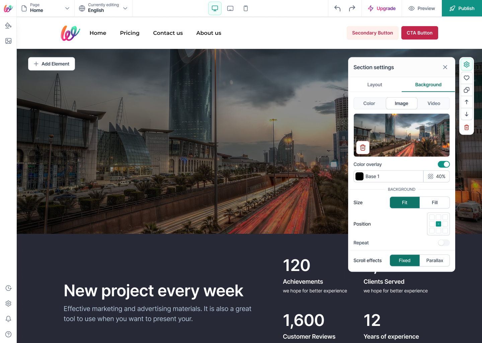Set background size to Fit

[405, 203]
